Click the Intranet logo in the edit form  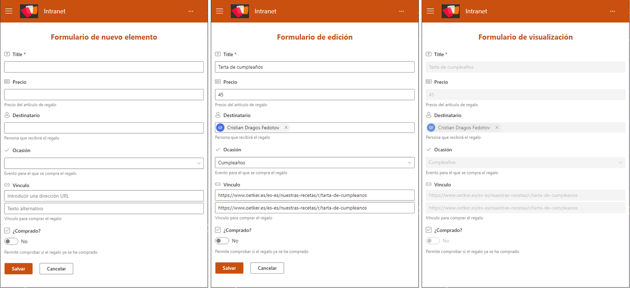[x=240, y=11]
